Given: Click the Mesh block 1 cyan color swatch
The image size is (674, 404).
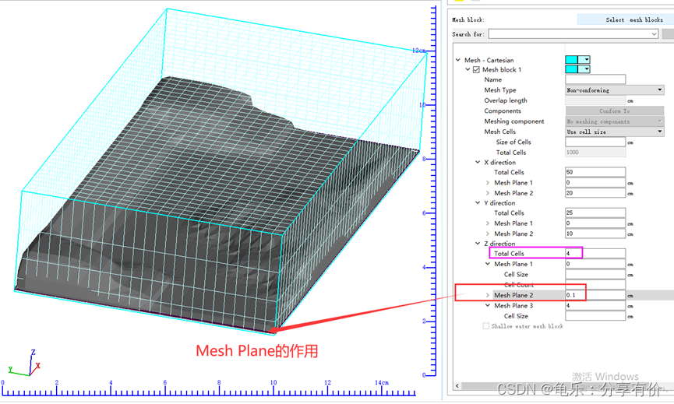Looking at the screenshot, I should coord(572,69).
